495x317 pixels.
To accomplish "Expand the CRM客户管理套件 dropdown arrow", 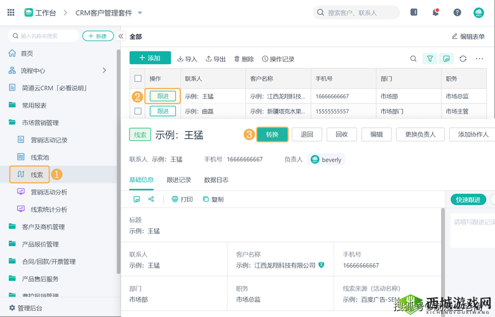I will (x=140, y=13).
